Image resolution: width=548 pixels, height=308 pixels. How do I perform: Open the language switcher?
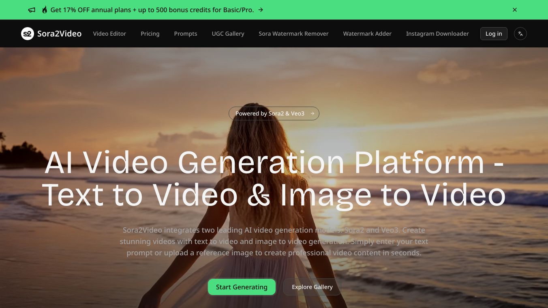pyautogui.click(x=520, y=34)
